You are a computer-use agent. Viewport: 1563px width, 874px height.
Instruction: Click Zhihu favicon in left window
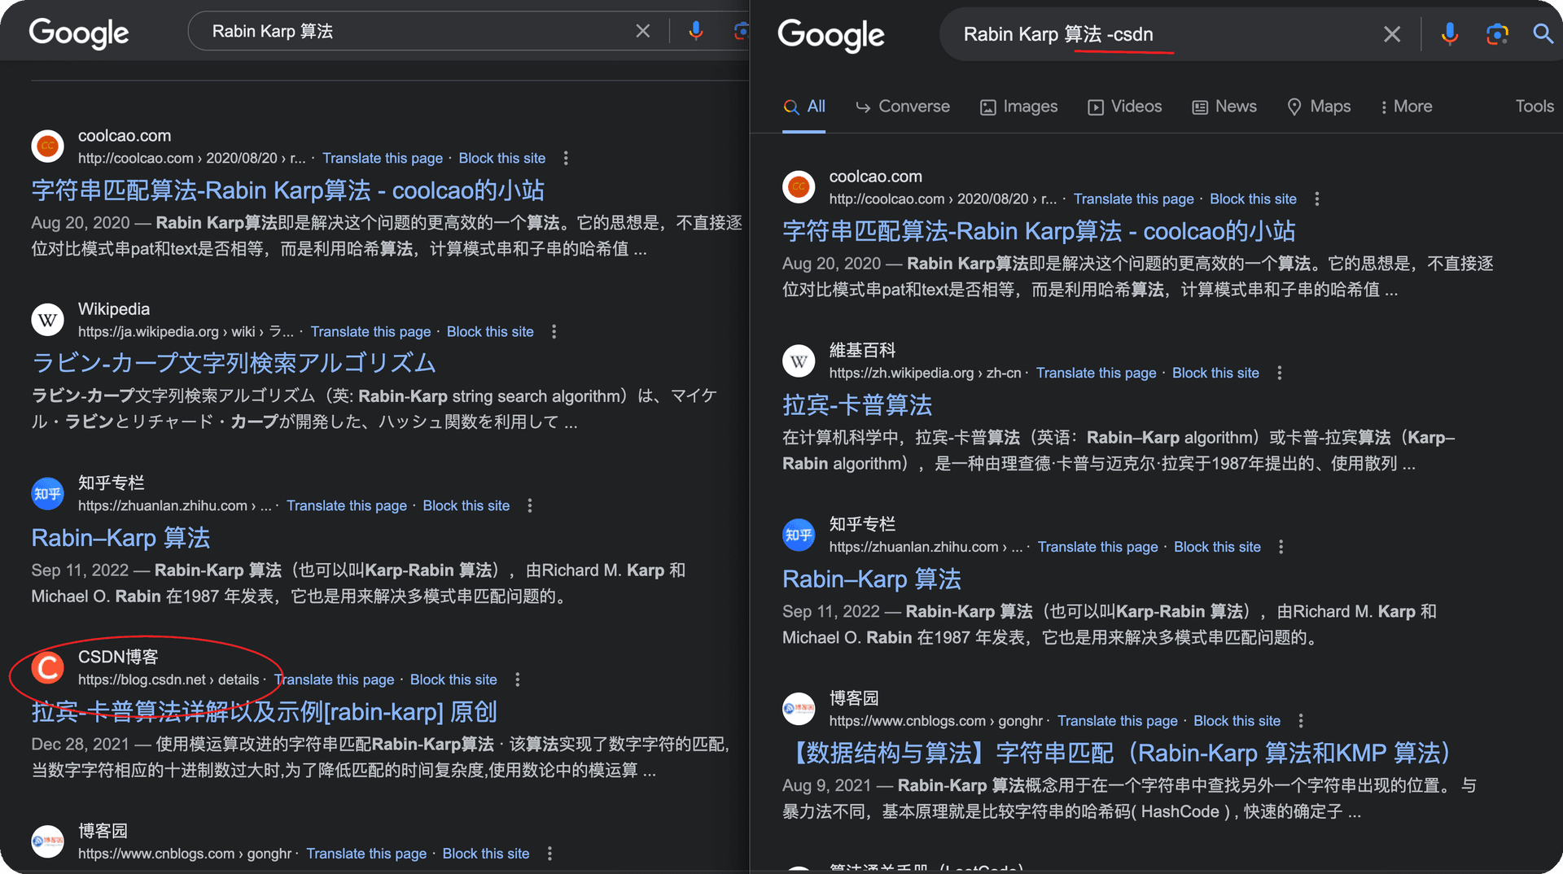pos(47,494)
